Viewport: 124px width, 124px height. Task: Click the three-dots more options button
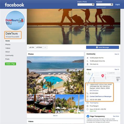[45, 47]
